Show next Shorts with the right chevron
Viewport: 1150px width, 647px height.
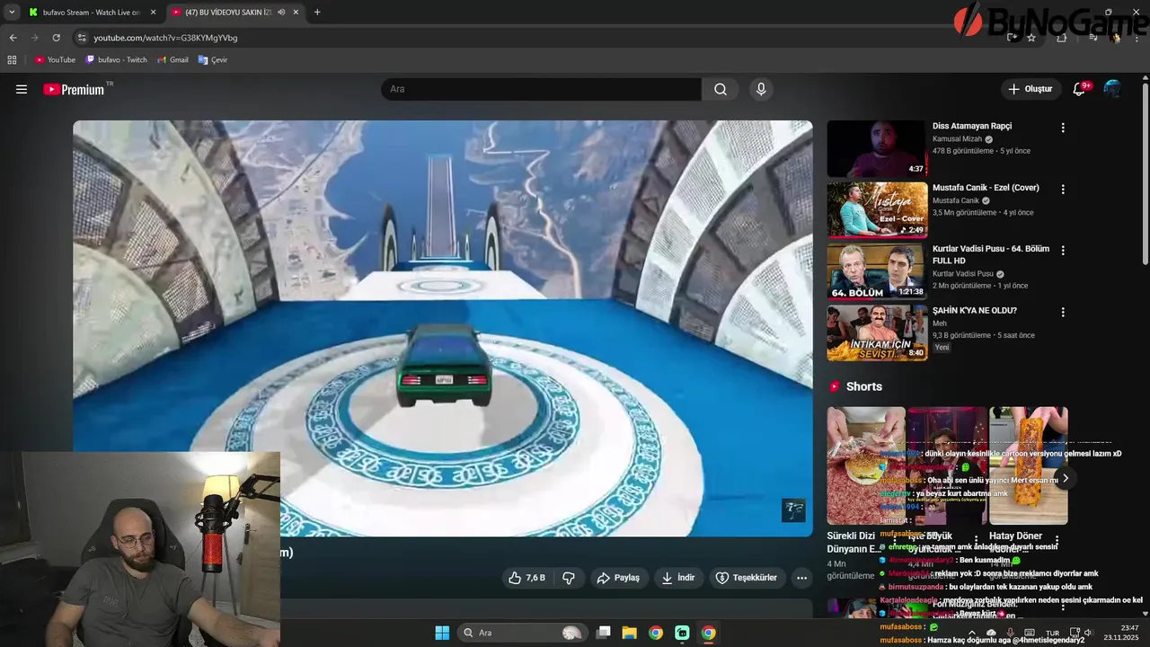click(x=1066, y=478)
